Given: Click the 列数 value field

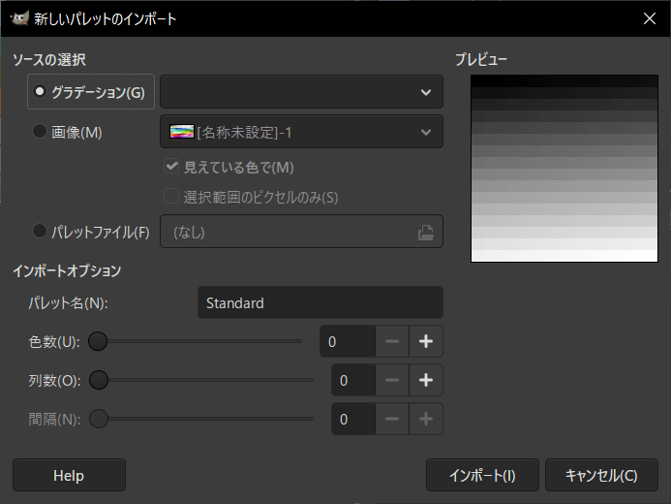Looking at the screenshot, I should [x=353, y=380].
